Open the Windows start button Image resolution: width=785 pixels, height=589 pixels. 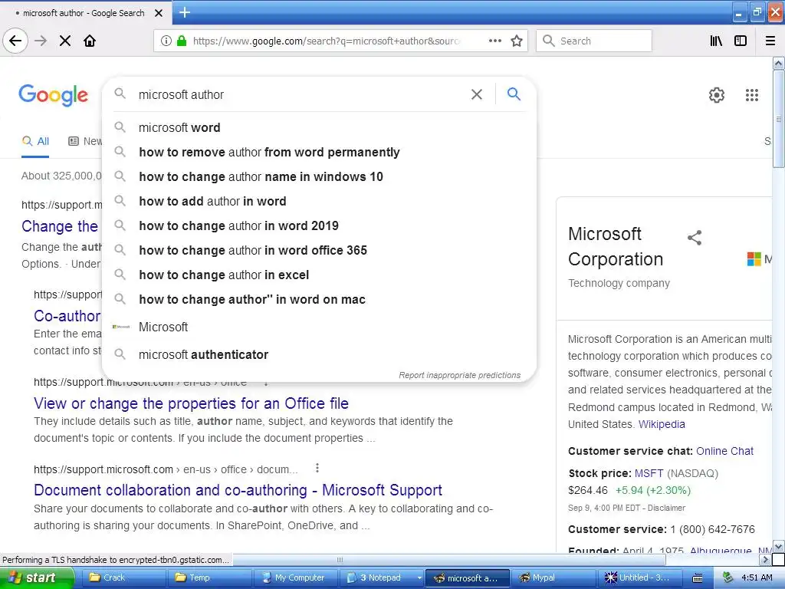pyautogui.click(x=35, y=578)
